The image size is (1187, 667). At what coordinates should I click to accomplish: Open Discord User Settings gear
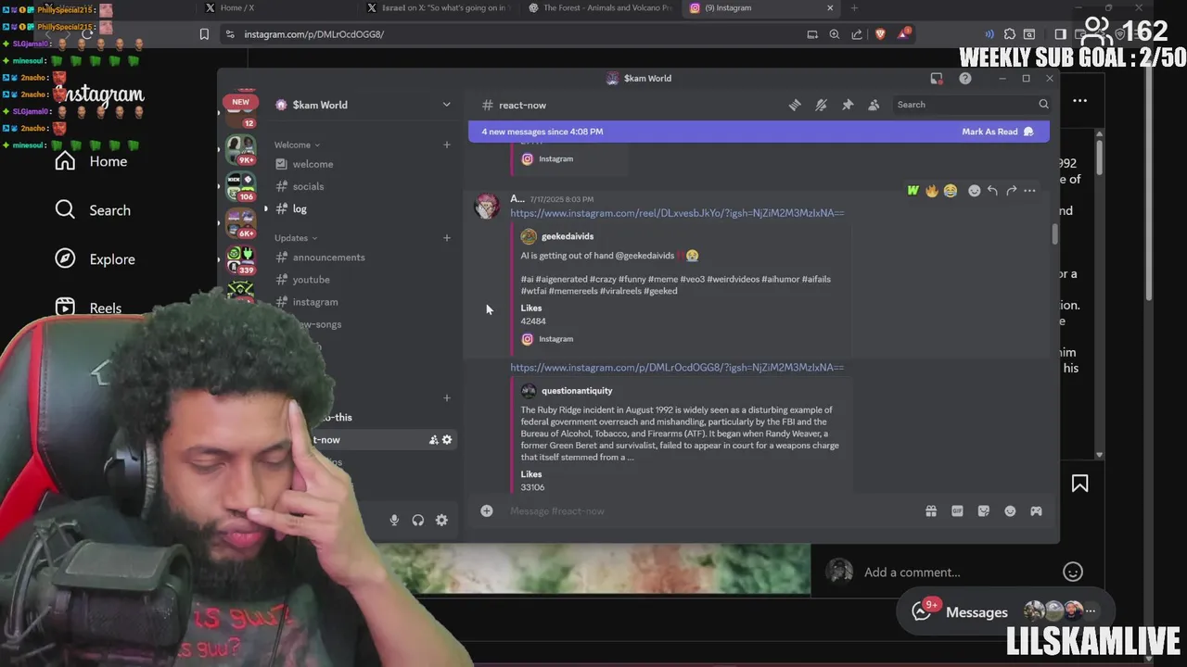pyautogui.click(x=441, y=521)
